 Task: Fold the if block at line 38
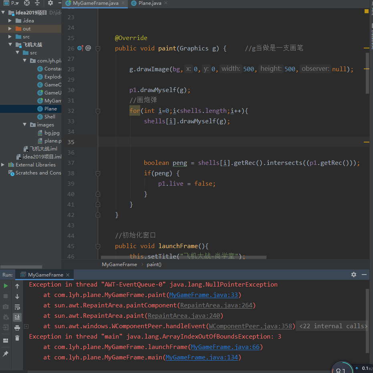[98, 173]
